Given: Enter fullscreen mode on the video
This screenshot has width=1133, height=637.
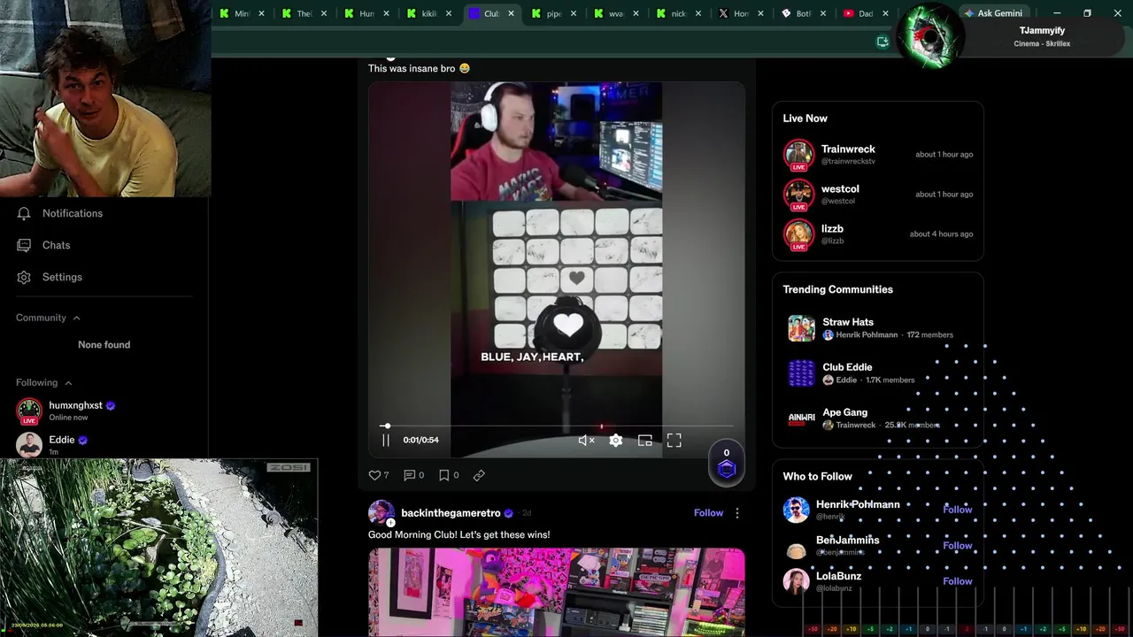Looking at the screenshot, I should click(x=674, y=441).
